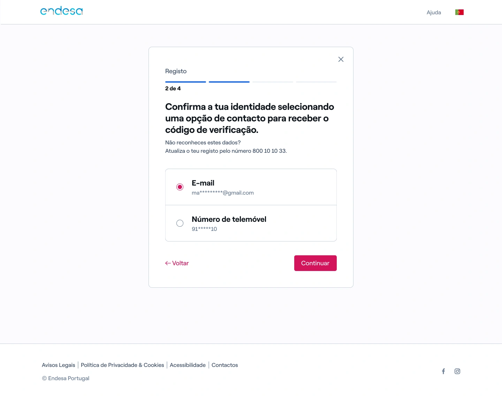This screenshot has height=399, width=502.
Task: Click the Endesa logo
Action: click(x=62, y=11)
